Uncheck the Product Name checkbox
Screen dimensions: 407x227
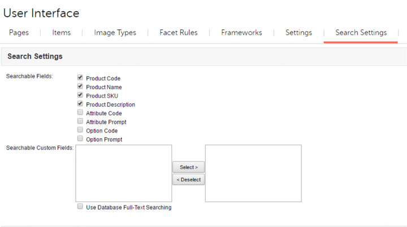pos(80,86)
